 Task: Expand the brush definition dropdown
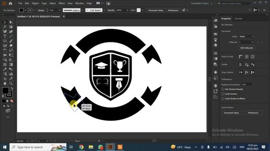point(104,10)
